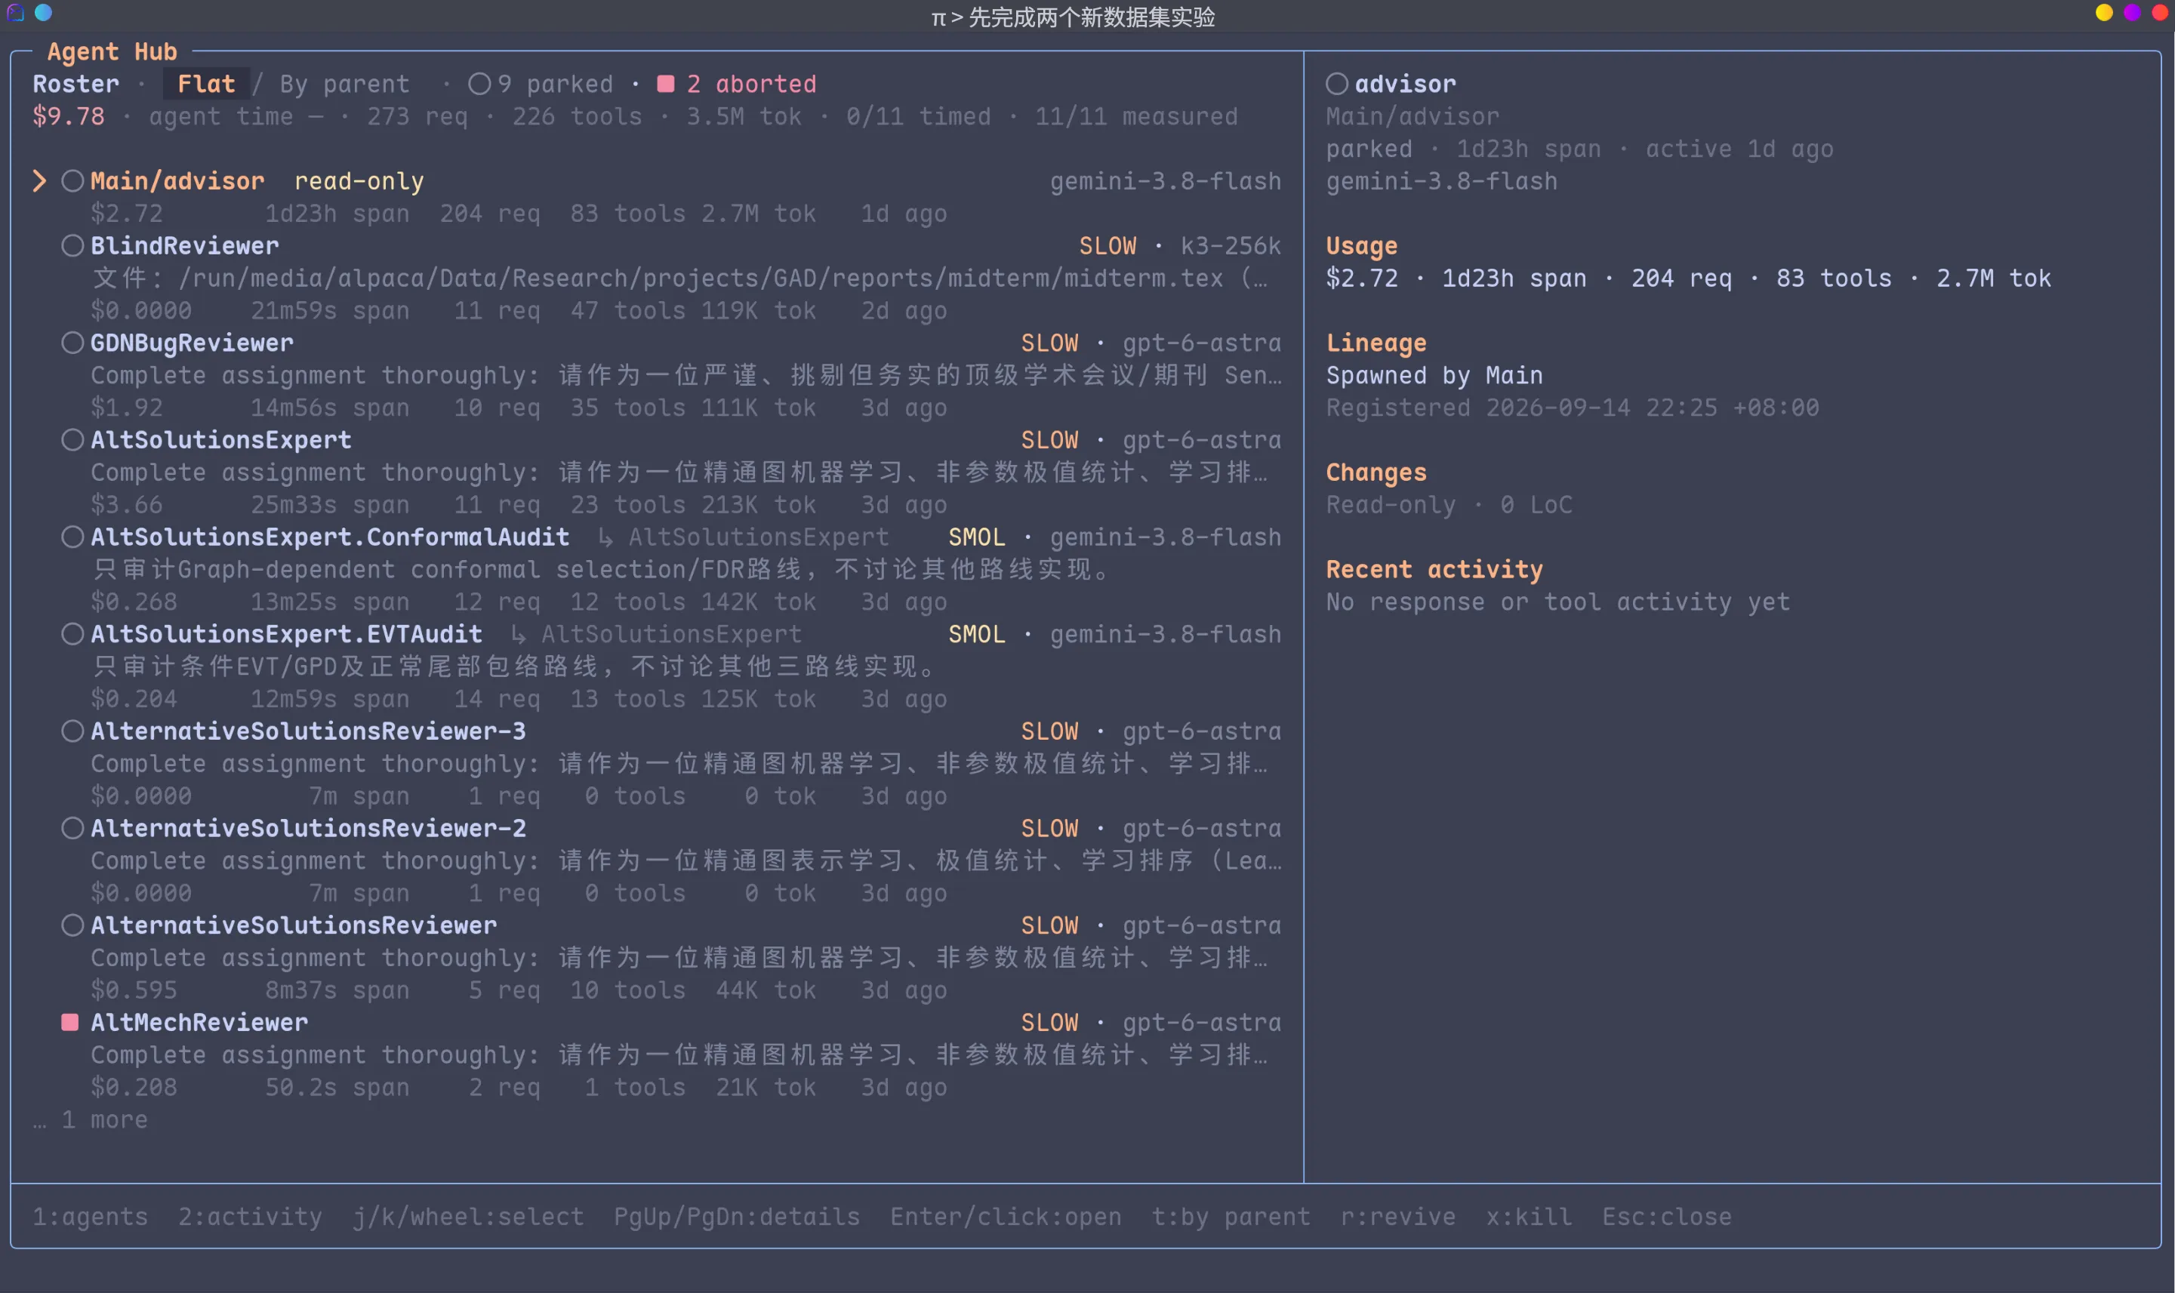
Task: Click circle icon of AltSolutionsExpert.EVTAudit
Action: pos(73,634)
